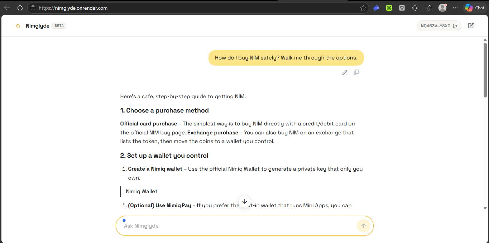Open the blue bird extension icon

[x=376, y=8]
